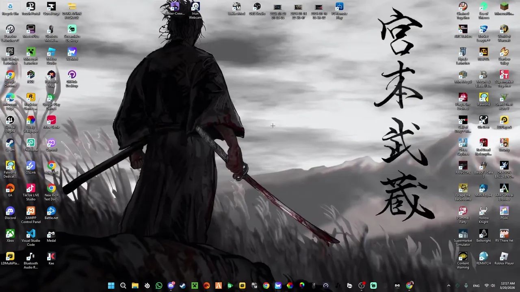Launch Sea of Thieves shortcut
Image resolution: width=520 pixels, height=292 pixels.
click(x=483, y=11)
